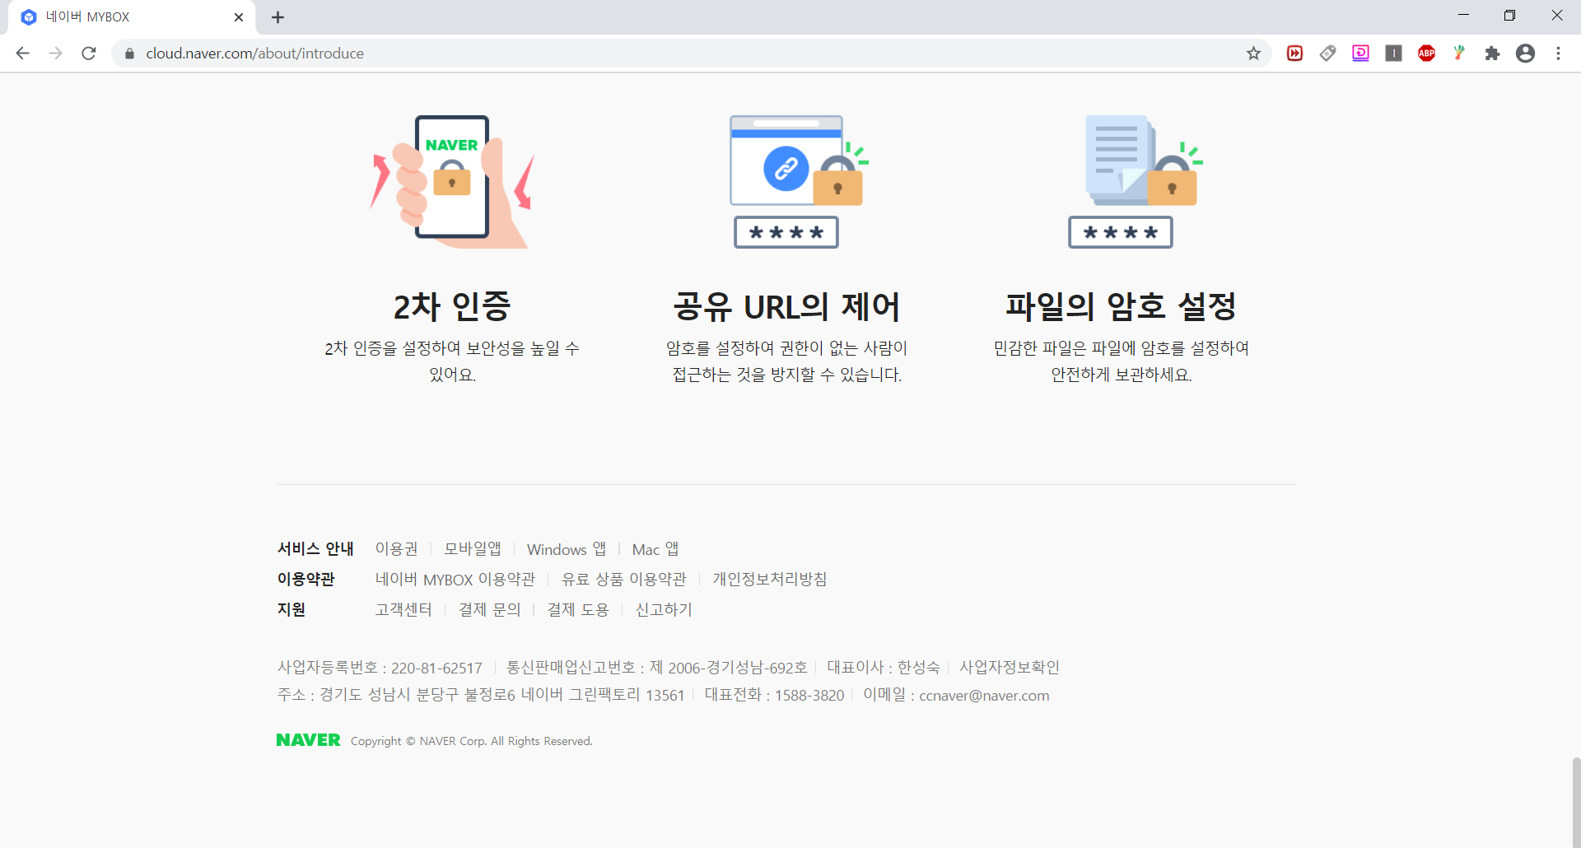Image resolution: width=1581 pixels, height=848 pixels.
Task: Reload the current page
Action: 89,54
